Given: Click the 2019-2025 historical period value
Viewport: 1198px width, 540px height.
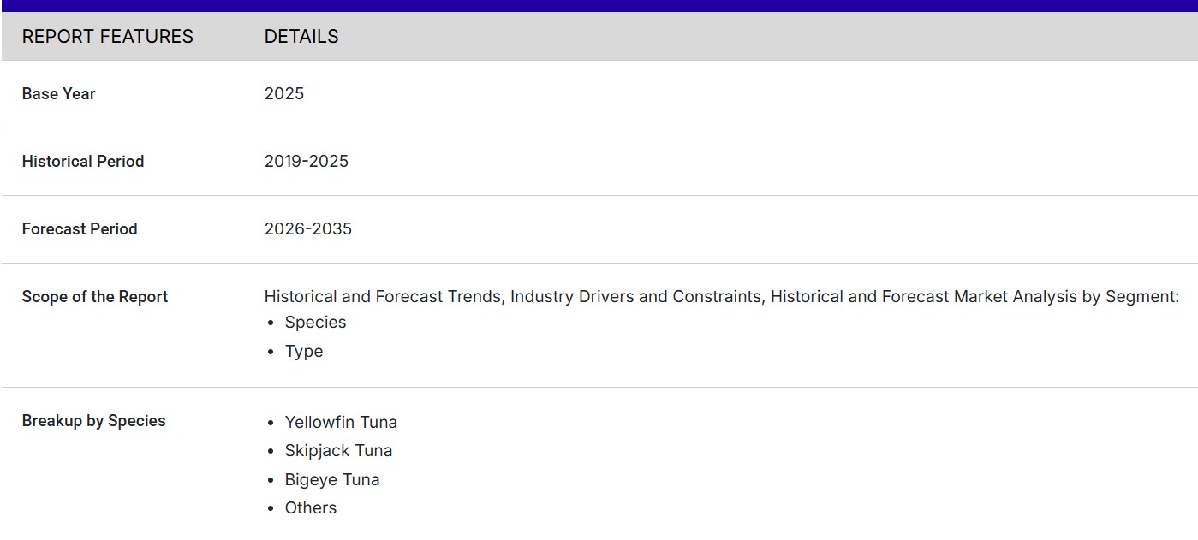Looking at the screenshot, I should pos(306,162).
